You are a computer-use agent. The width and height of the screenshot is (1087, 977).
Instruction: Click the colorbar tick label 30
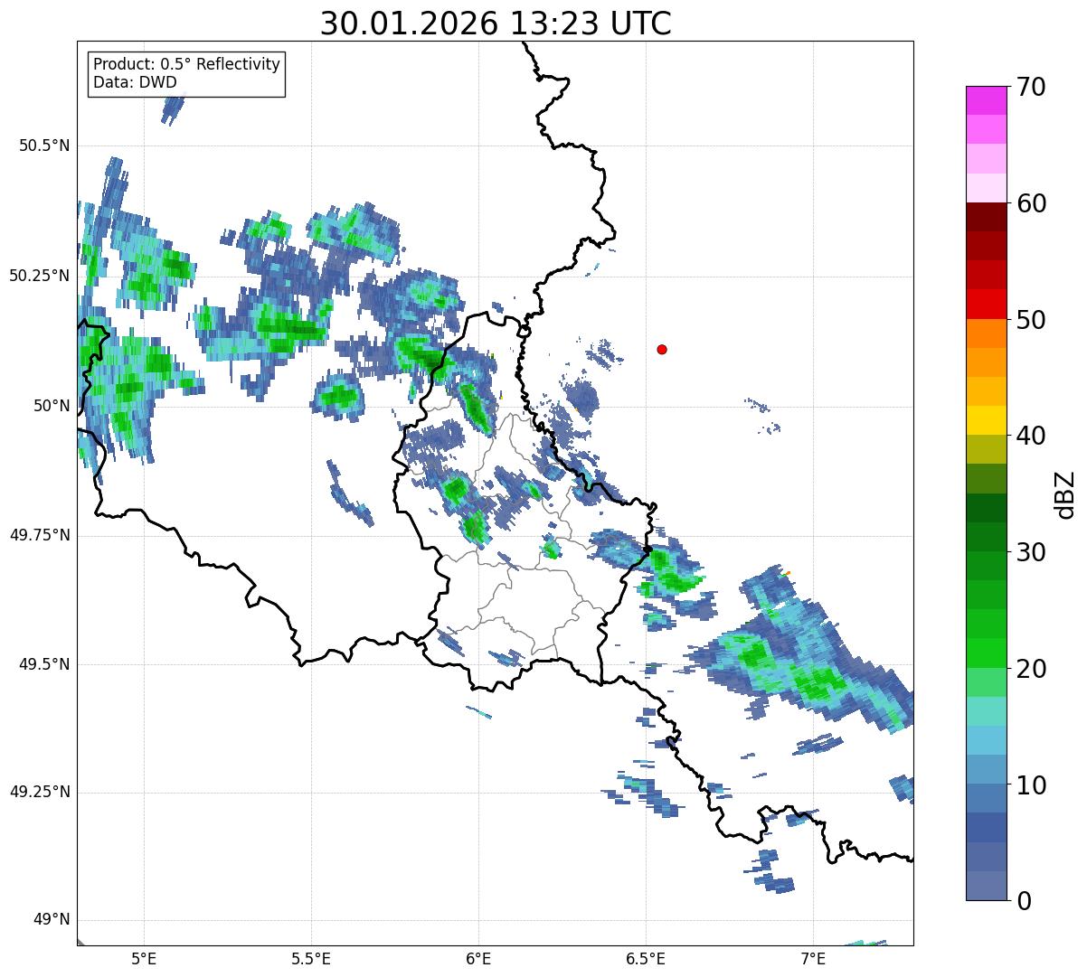coord(1031,552)
